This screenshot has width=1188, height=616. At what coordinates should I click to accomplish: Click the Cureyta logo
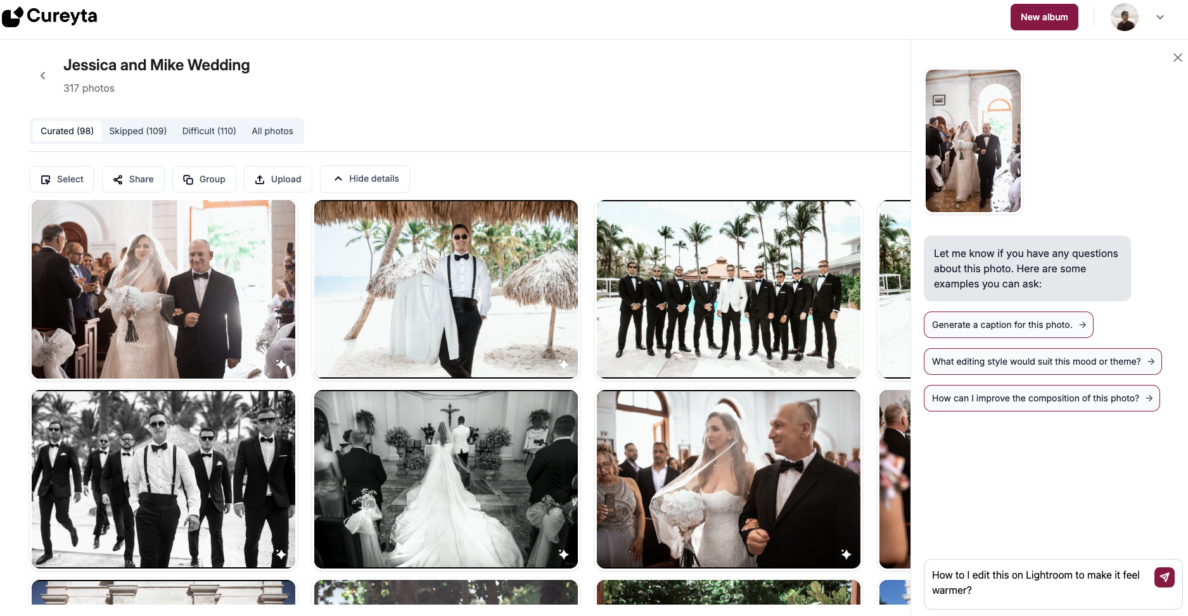[x=50, y=16]
